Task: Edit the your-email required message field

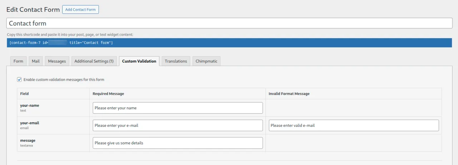Action: 177,125
